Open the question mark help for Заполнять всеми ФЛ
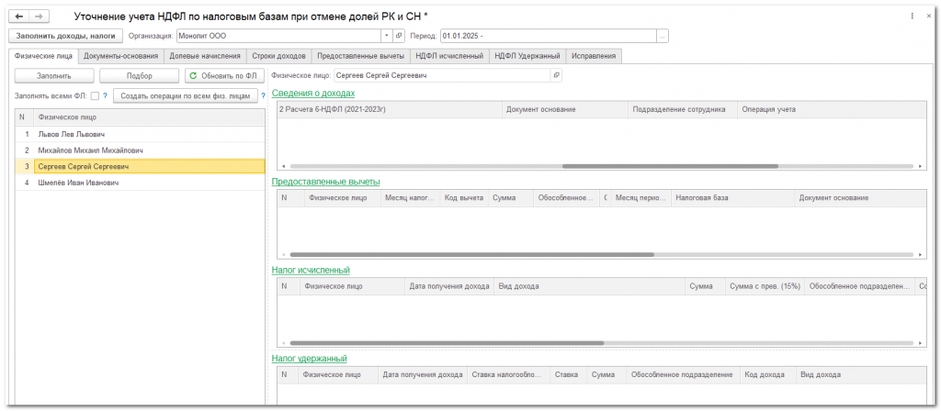Screen dimensions: 941x411 [105, 95]
